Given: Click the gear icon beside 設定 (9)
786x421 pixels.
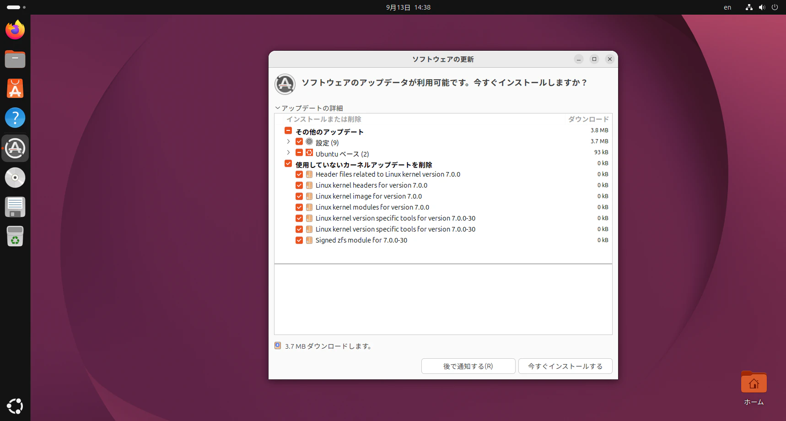Looking at the screenshot, I should [x=309, y=141].
